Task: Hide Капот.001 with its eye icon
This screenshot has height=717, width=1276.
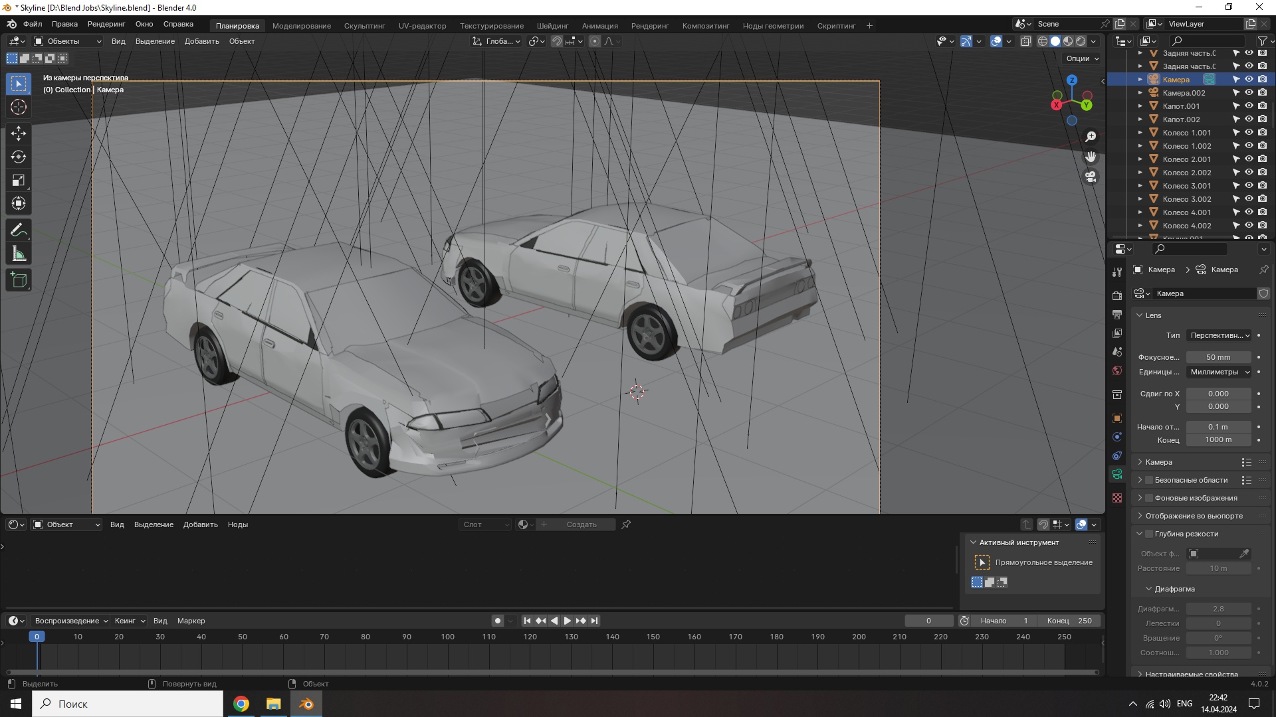Action: (1249, 106)
